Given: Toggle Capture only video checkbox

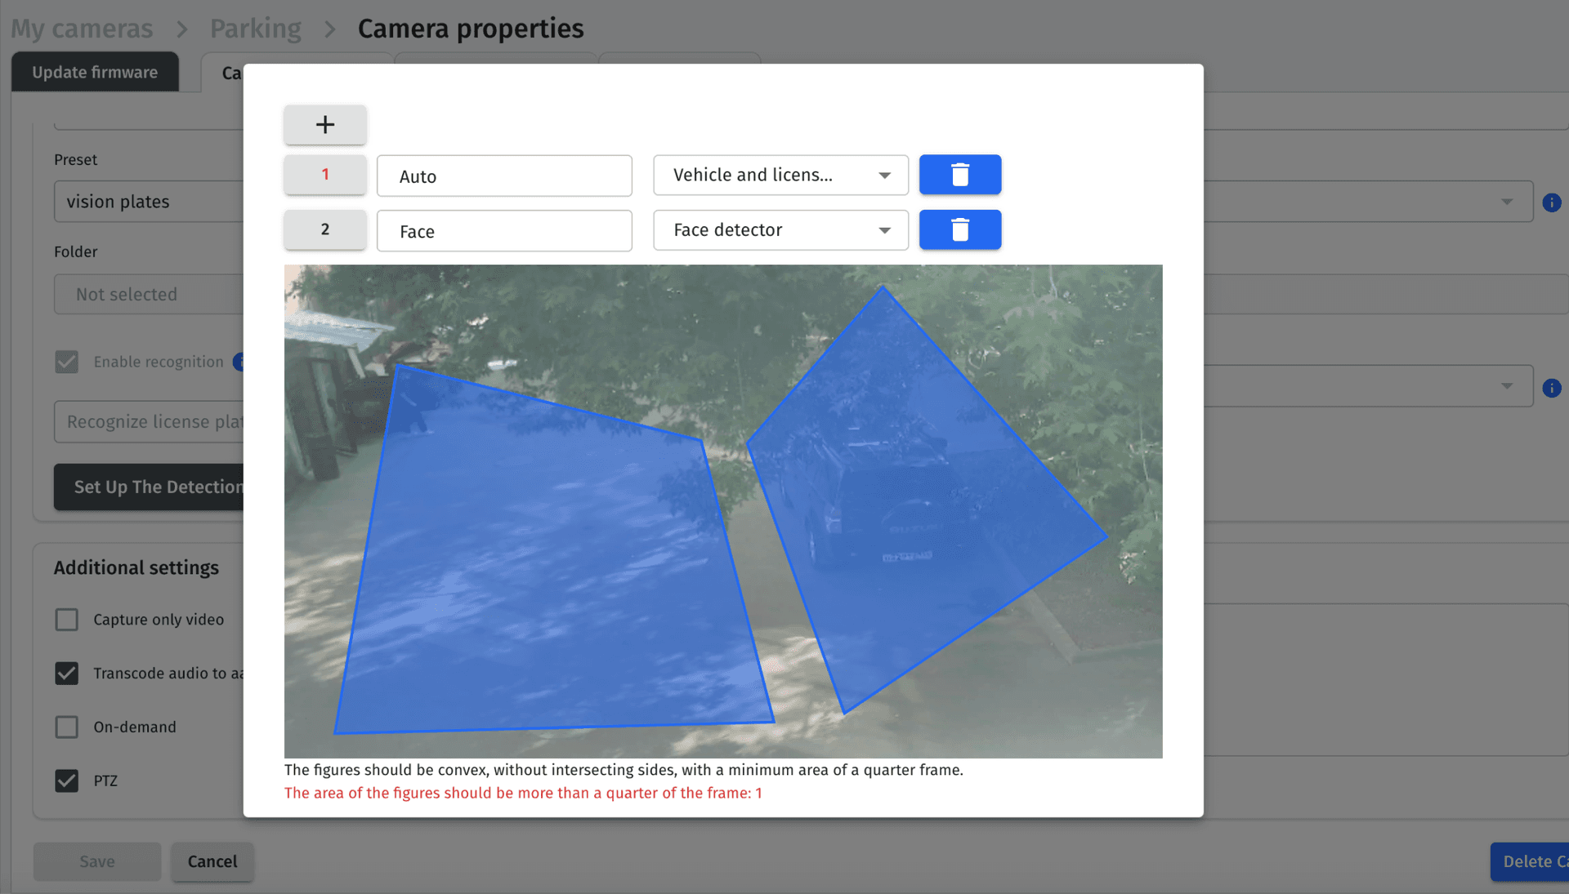Looking at the screenshot, I should click(67, 620).
